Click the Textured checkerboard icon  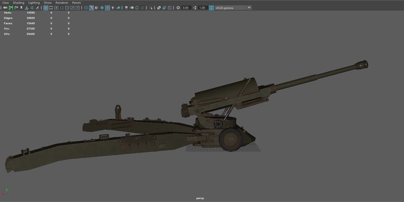pyautogui.click(x=107, y=8)
